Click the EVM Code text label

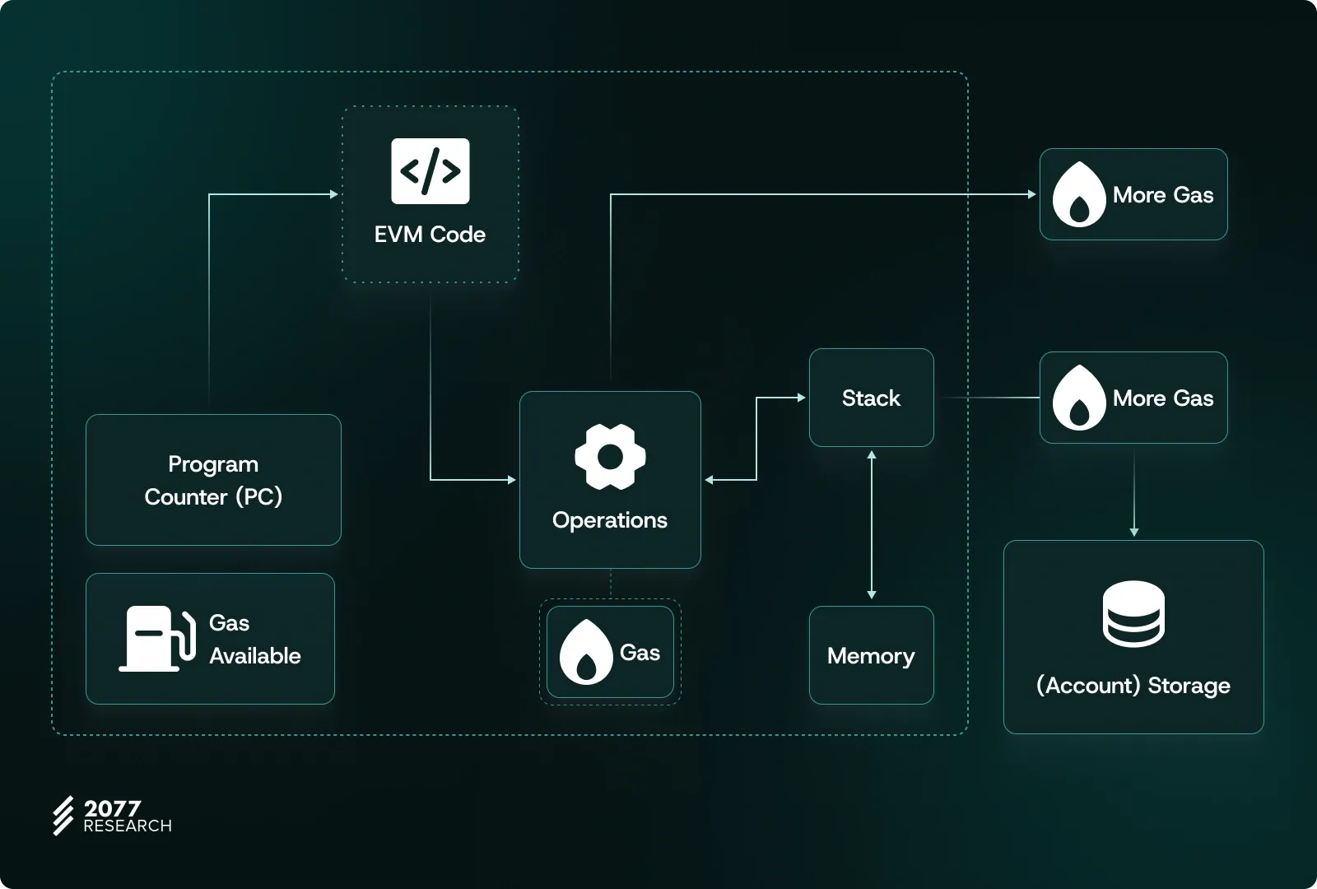[430, 235]
